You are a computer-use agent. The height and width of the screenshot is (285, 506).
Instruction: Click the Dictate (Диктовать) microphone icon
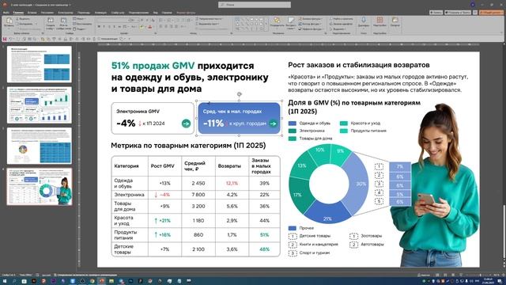(364, 20)
